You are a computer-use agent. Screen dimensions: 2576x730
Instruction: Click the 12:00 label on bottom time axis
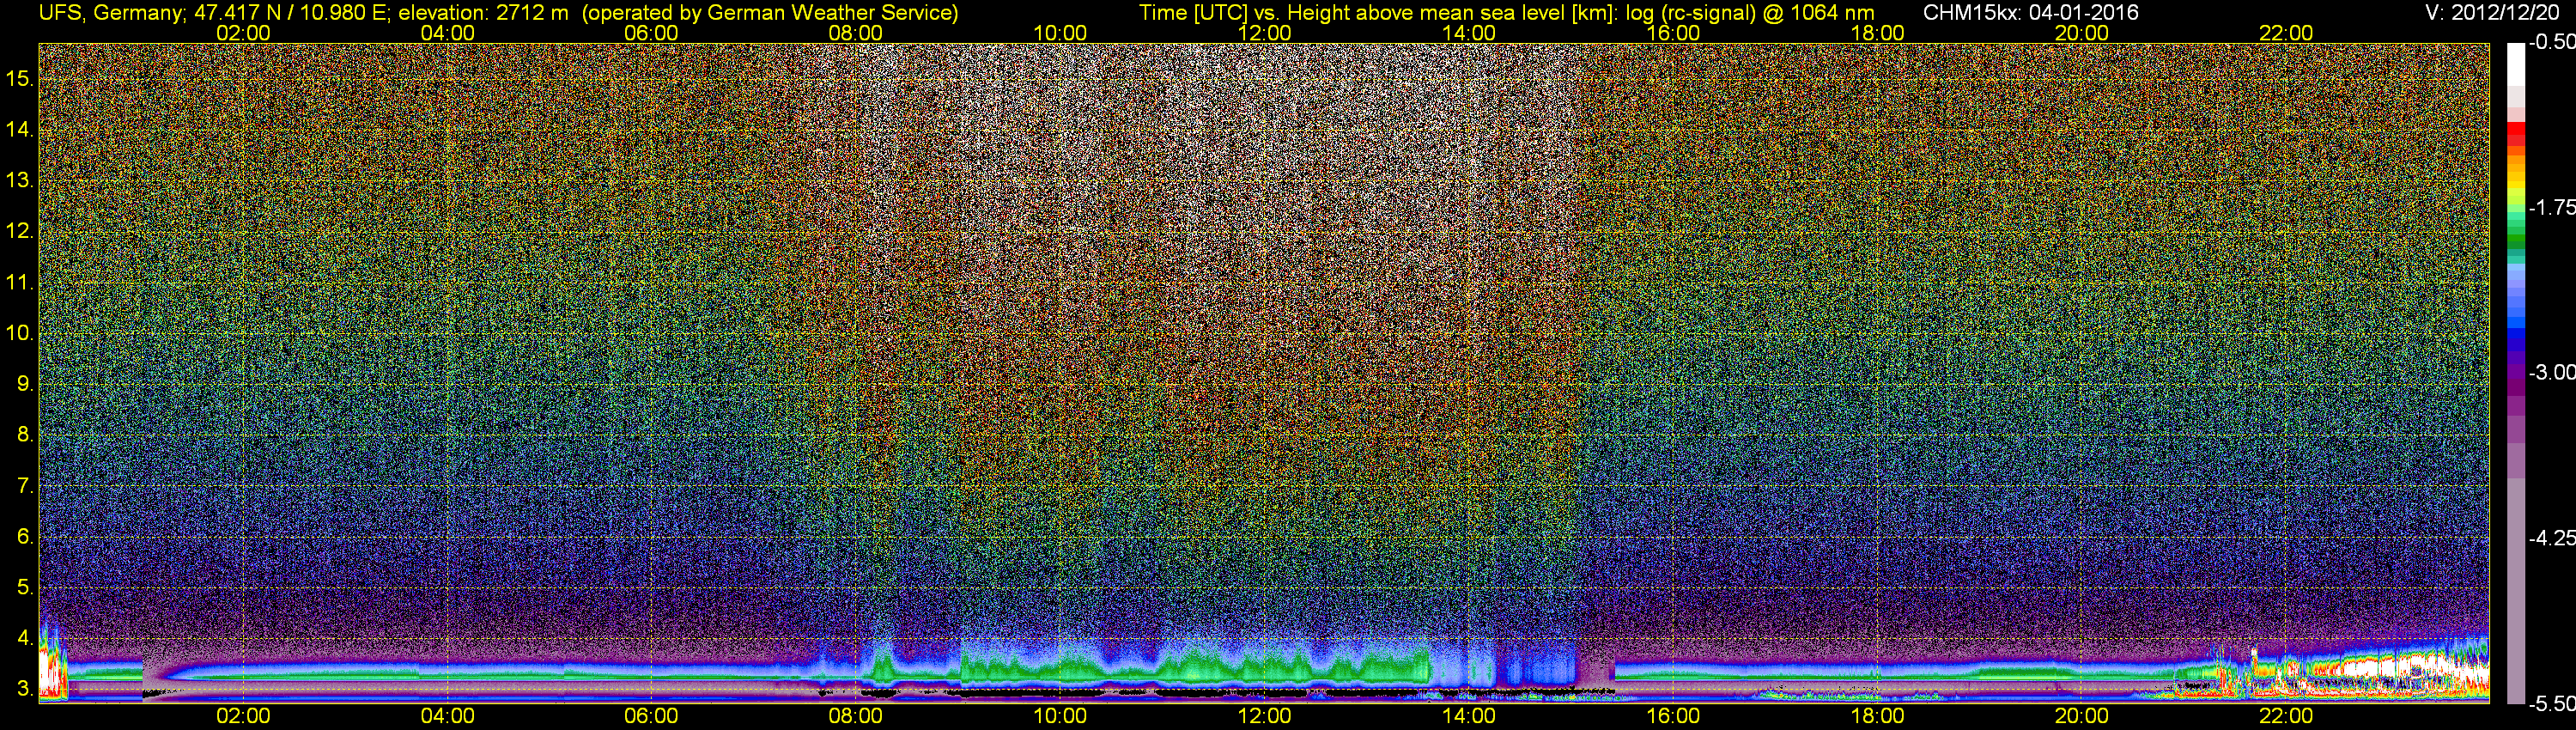[1264, 716]
